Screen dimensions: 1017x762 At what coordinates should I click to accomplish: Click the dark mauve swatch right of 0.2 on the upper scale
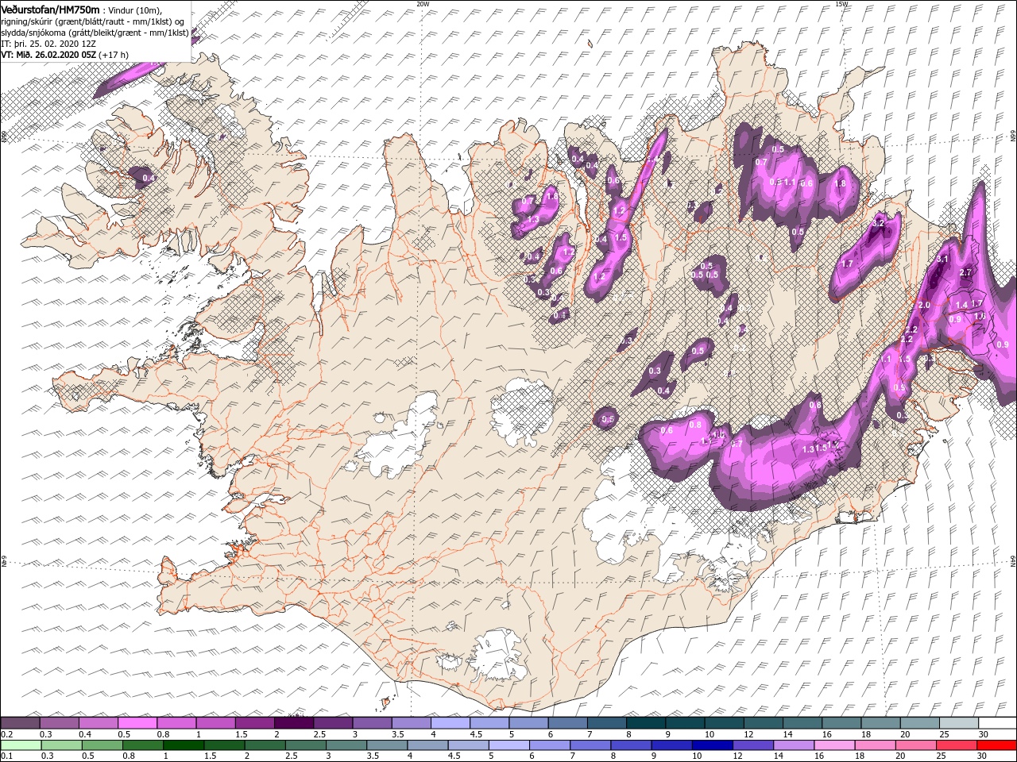click(x=21, y=723)
